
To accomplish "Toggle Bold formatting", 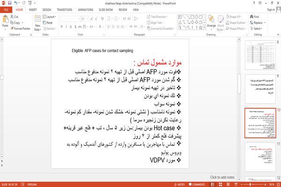I will [x=62, y=27].
